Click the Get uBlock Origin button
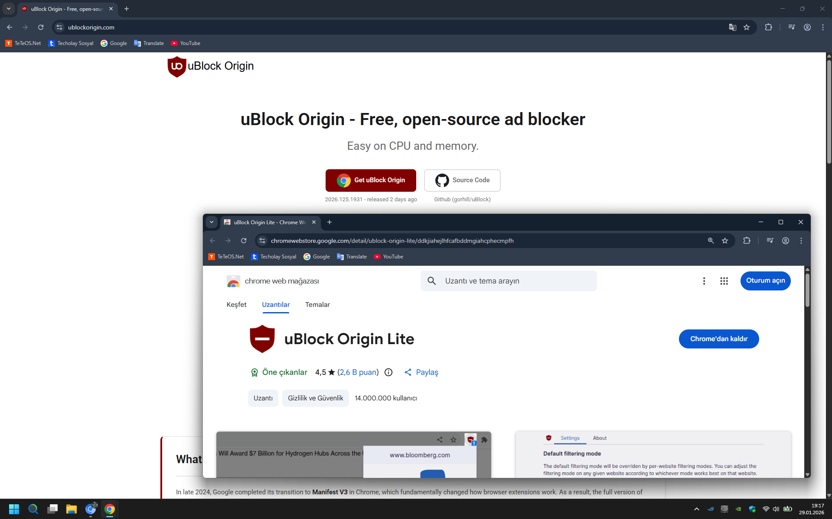This screenshot has height=519, width=832. pyautogui.click(x=371, y=180)
